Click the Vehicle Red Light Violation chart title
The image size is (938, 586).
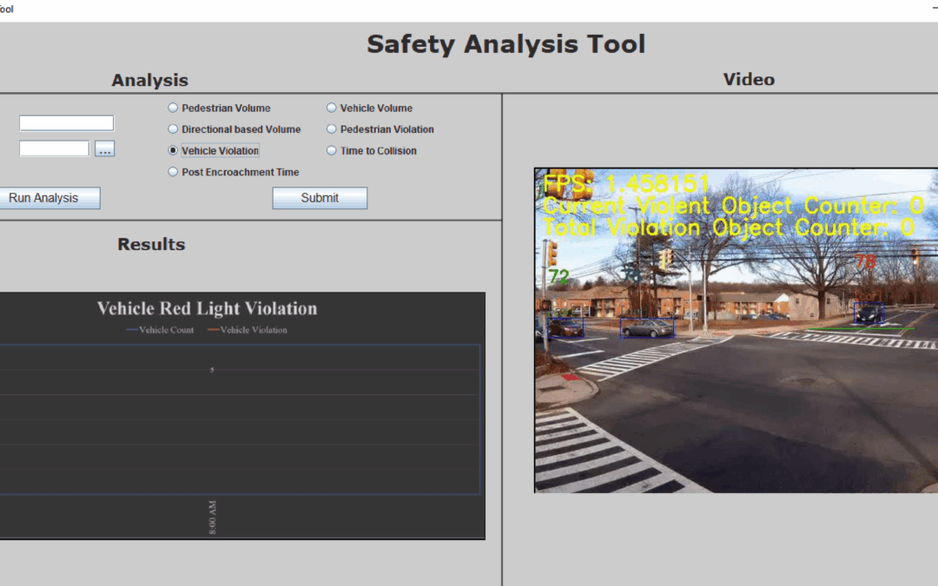(207, 308)
